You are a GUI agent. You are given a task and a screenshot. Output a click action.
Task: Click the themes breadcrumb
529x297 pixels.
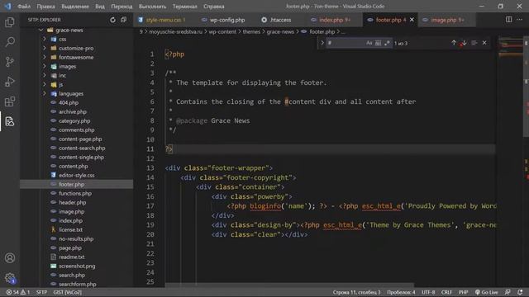point(251,31)
